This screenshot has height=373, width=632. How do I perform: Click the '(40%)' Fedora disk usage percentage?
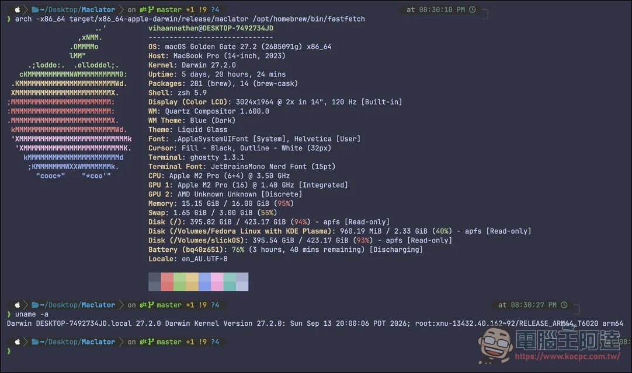(442, 232)
